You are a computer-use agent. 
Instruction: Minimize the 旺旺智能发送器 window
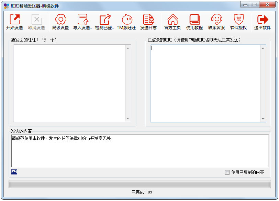[245, 5]
